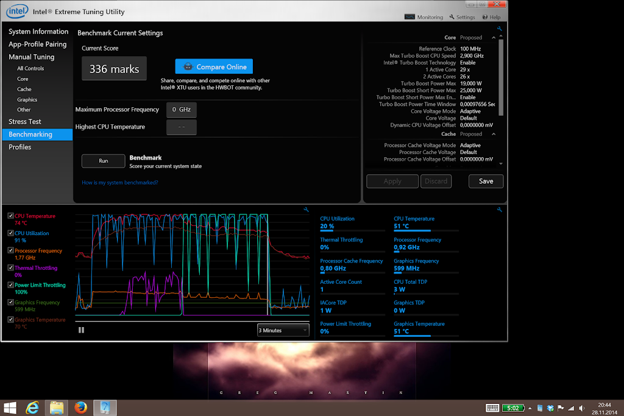Open System Information section
Viewport: 624px width, 416px height.
(38, 32)
